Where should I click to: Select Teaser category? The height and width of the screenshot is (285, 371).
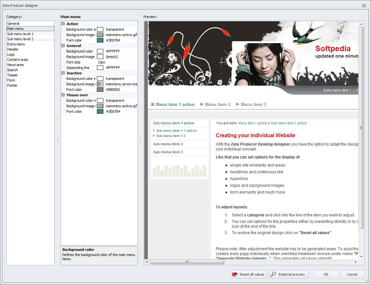point(30,75)
